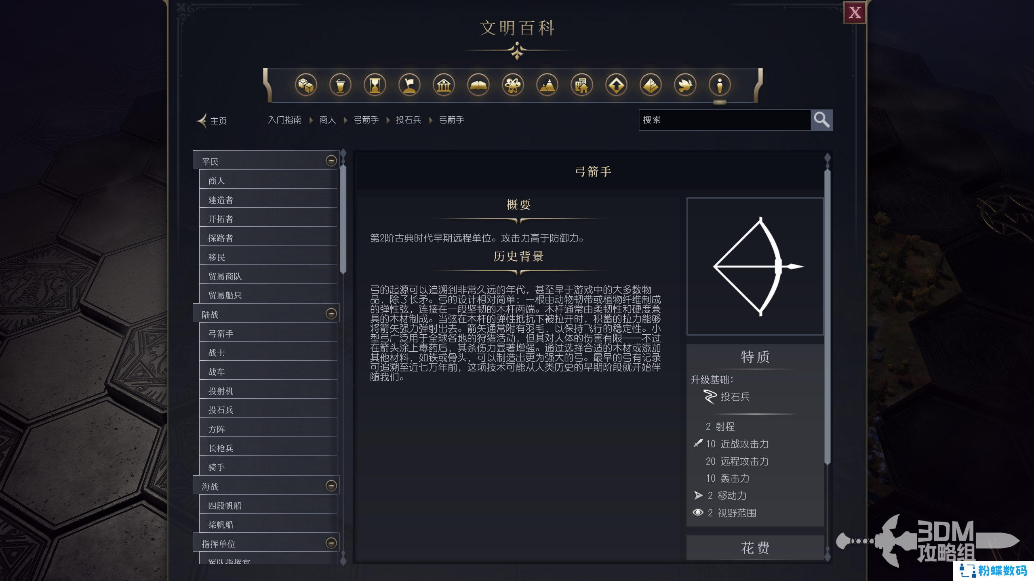Click the article panel scrollbar thumb

(827, 317)
